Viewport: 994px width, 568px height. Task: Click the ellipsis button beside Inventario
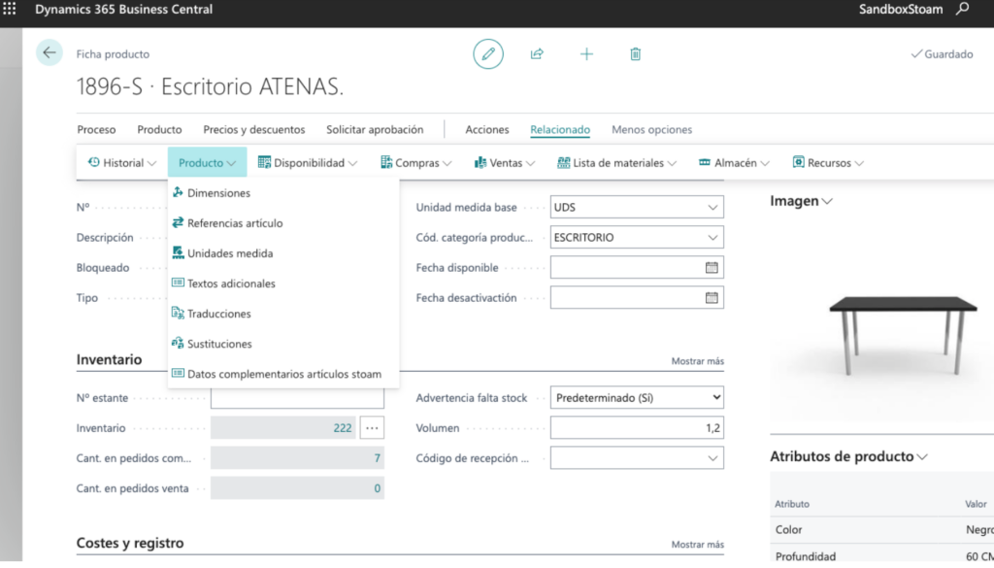pyautogui.click(x=372, y=428)
